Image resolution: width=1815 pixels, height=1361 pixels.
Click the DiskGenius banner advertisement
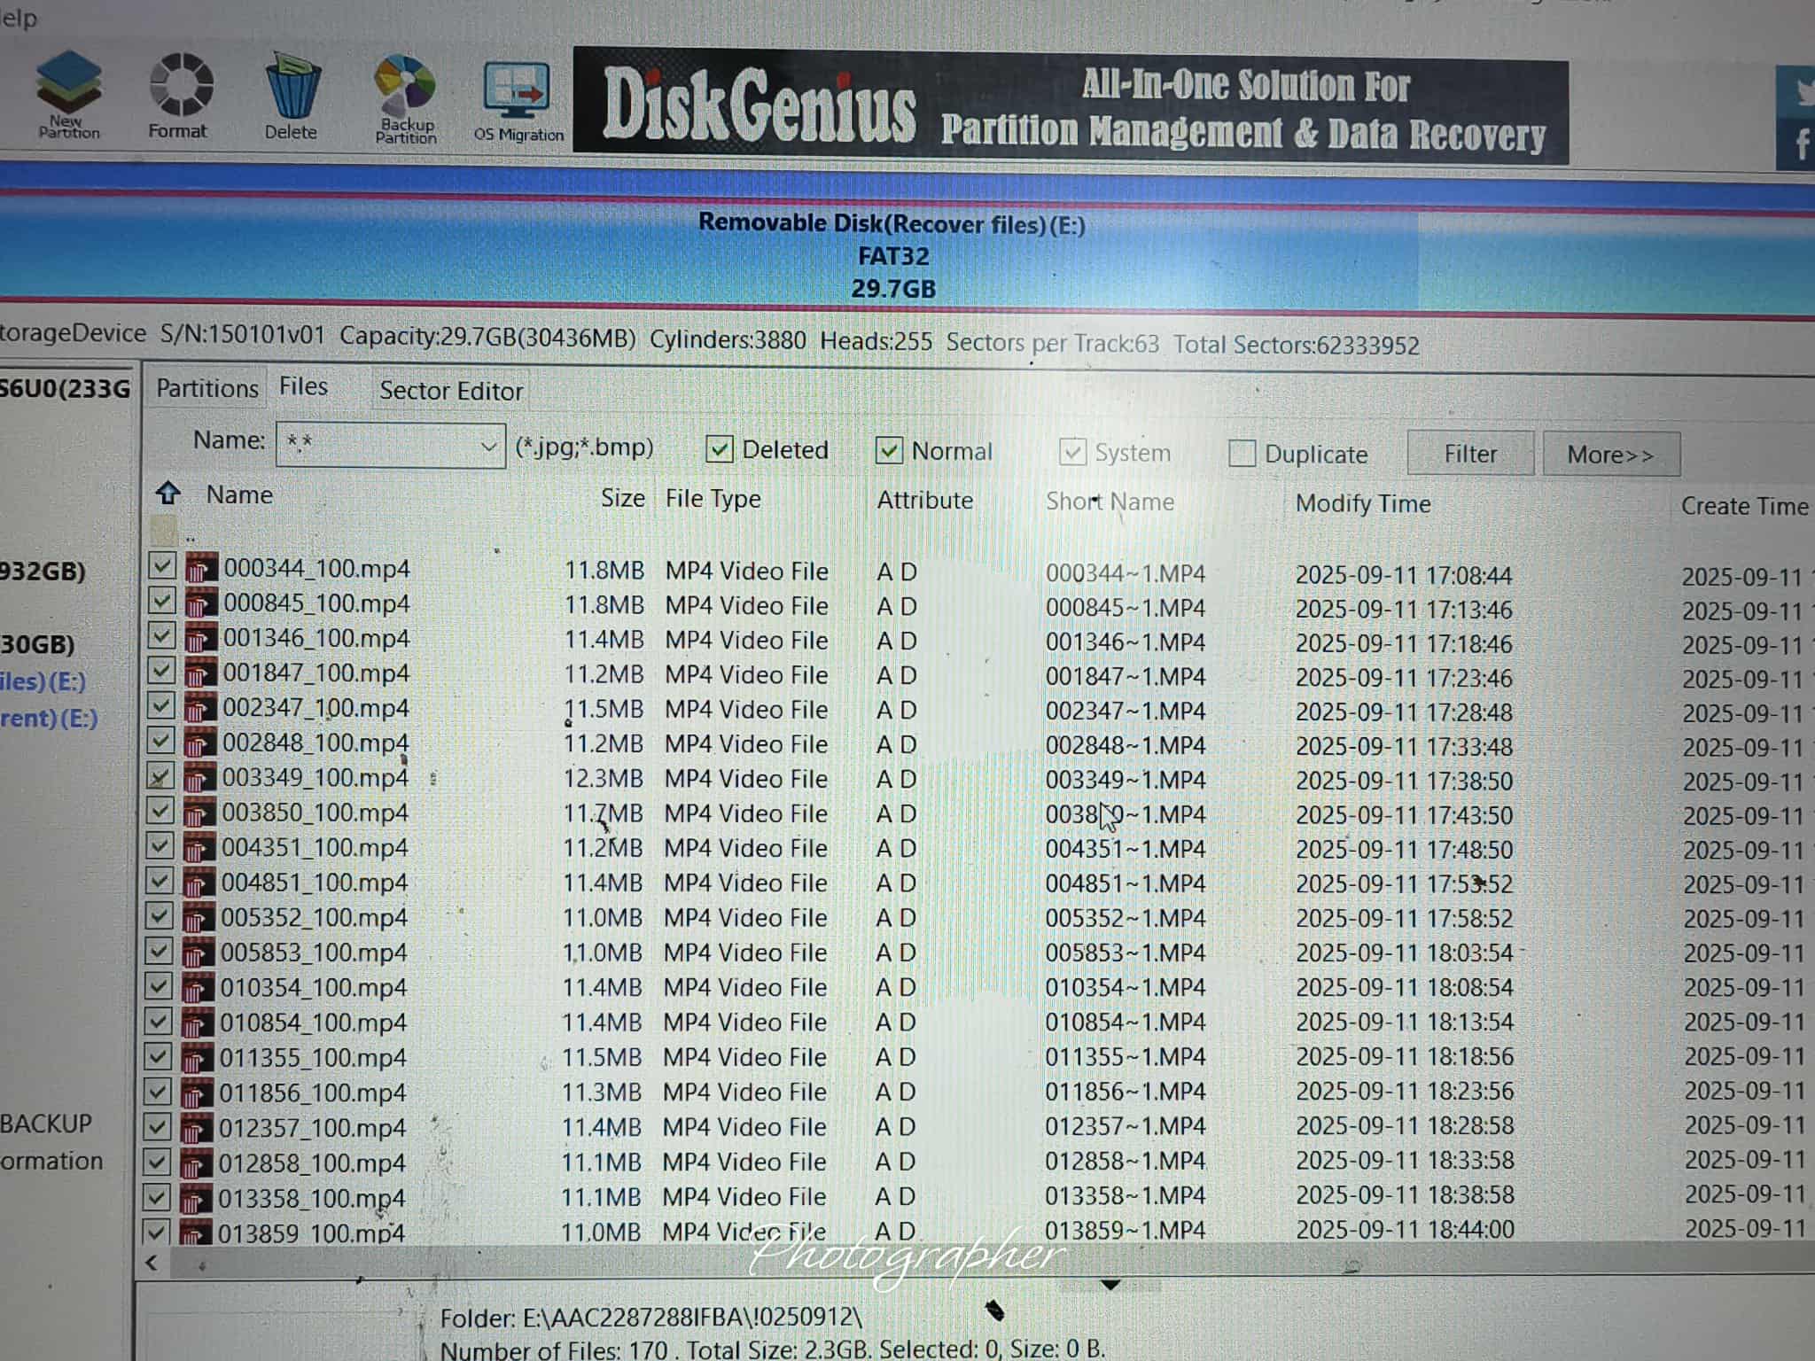coord(1071,107)
